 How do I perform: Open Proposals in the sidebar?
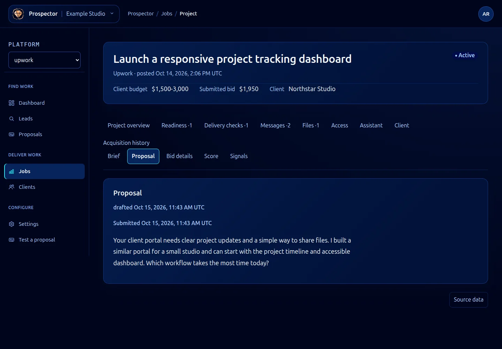44,134
